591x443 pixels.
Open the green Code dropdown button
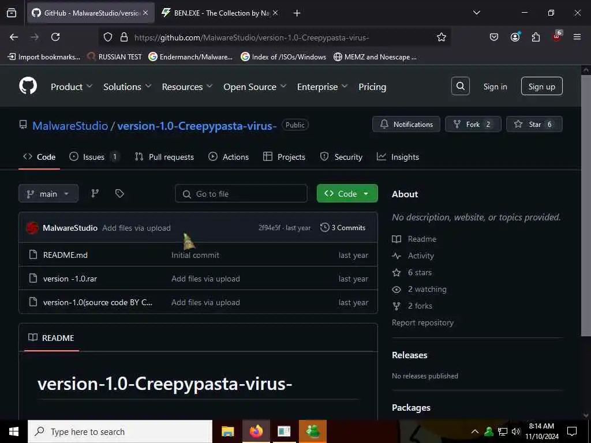point(347,193)
